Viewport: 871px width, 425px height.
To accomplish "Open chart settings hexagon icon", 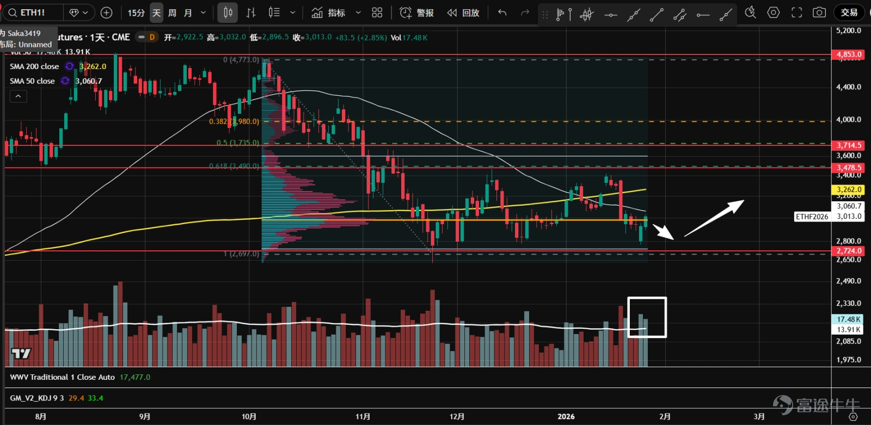I will (774, 13).
